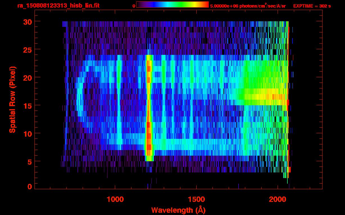345x215 pixels.
Task: Click the x-axis tick label 1000
Action: point(115,200)
